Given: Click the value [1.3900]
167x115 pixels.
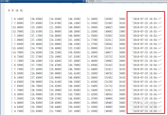Looking at the screenshot, I should click(x=93, y=19).
